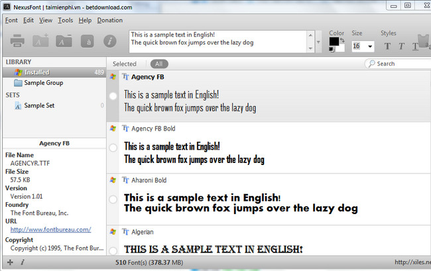Screen dimensions: 431x271
Task: Click the sample text scroll down arrow
Action: [310, 48]
